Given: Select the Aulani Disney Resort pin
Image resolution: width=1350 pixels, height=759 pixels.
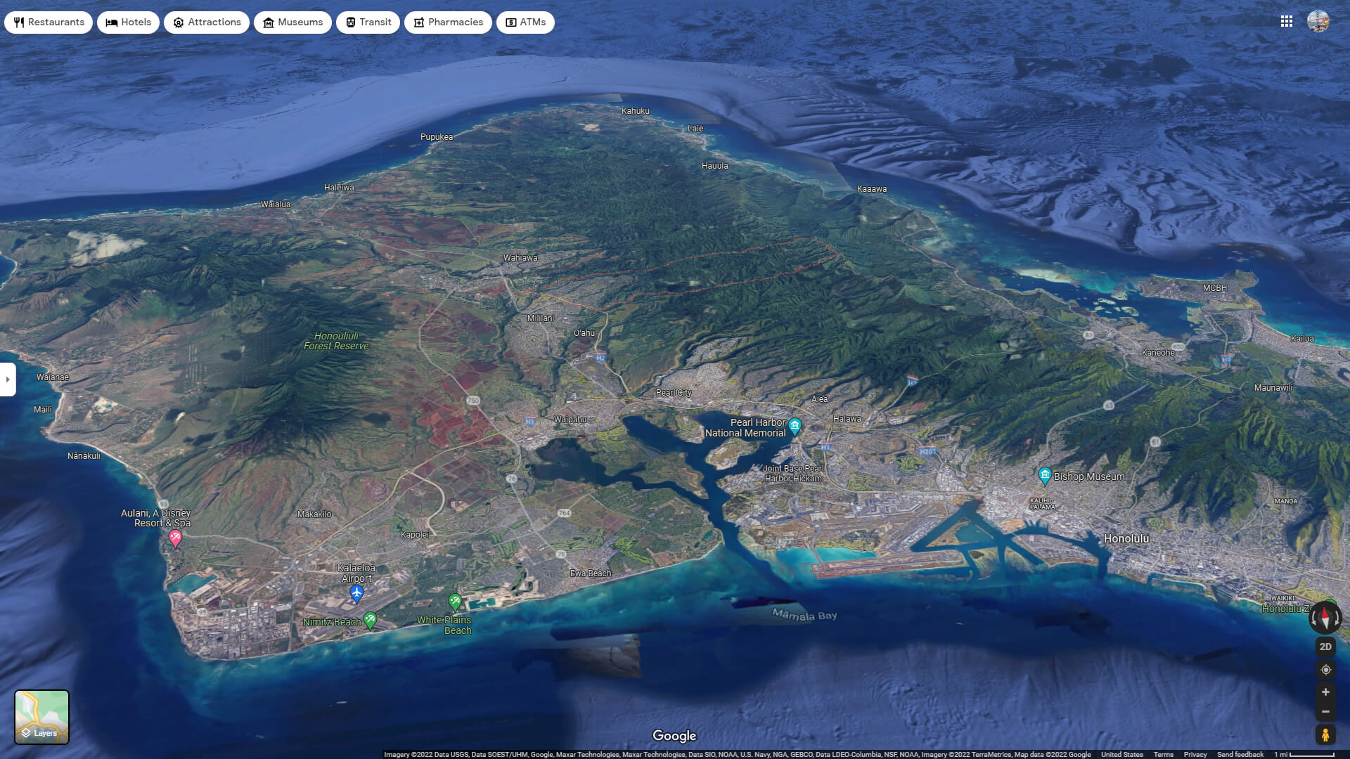Looking at the screenshot, I should coord(176,537).
